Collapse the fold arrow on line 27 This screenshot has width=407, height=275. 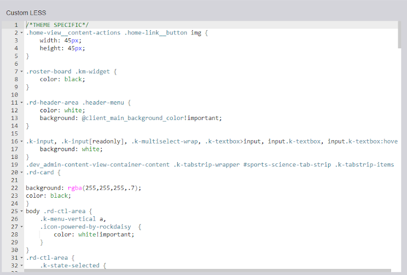pos(21,227)
